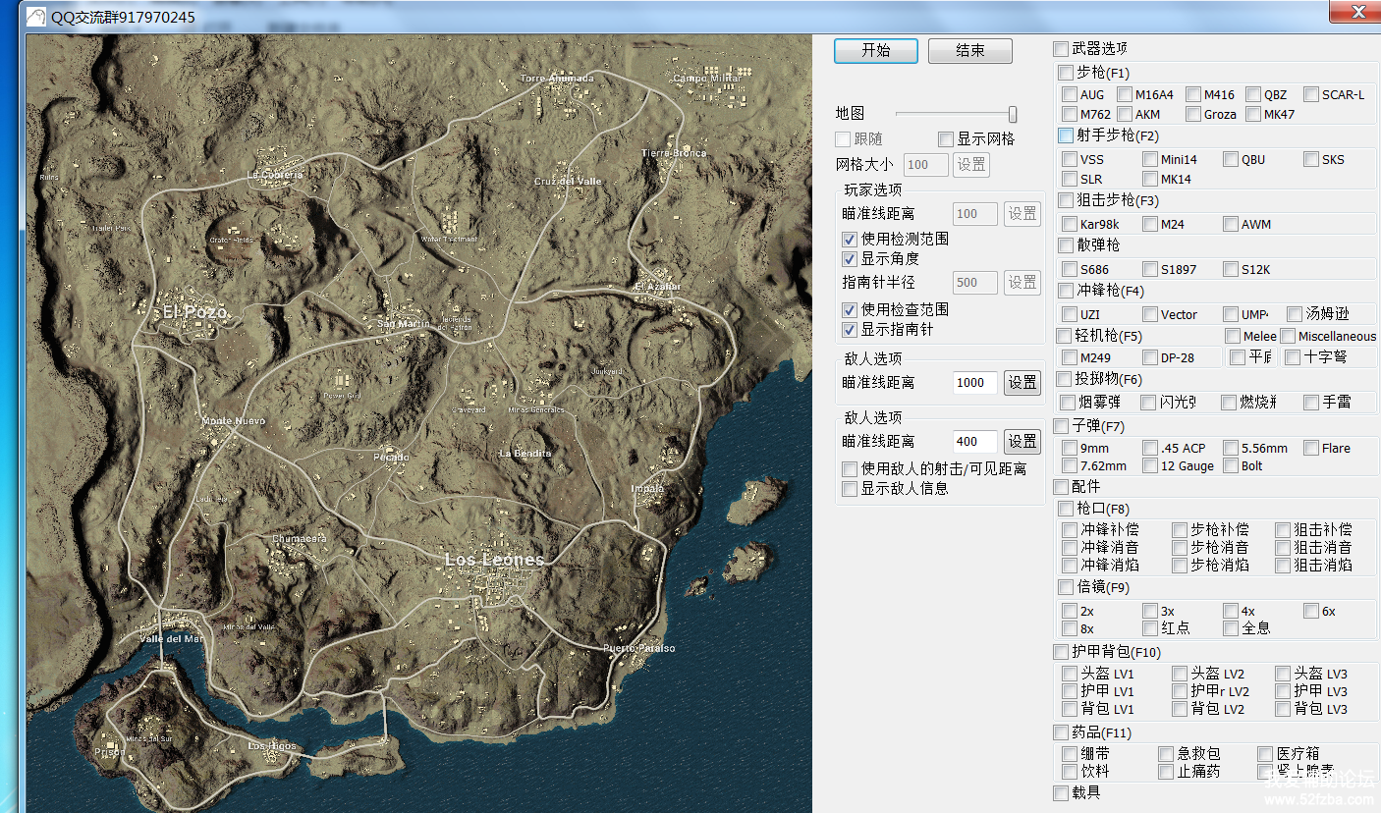Check the 轻机枪(F5) category checkbox
1381x813 pixels.
coord(1065,336)
